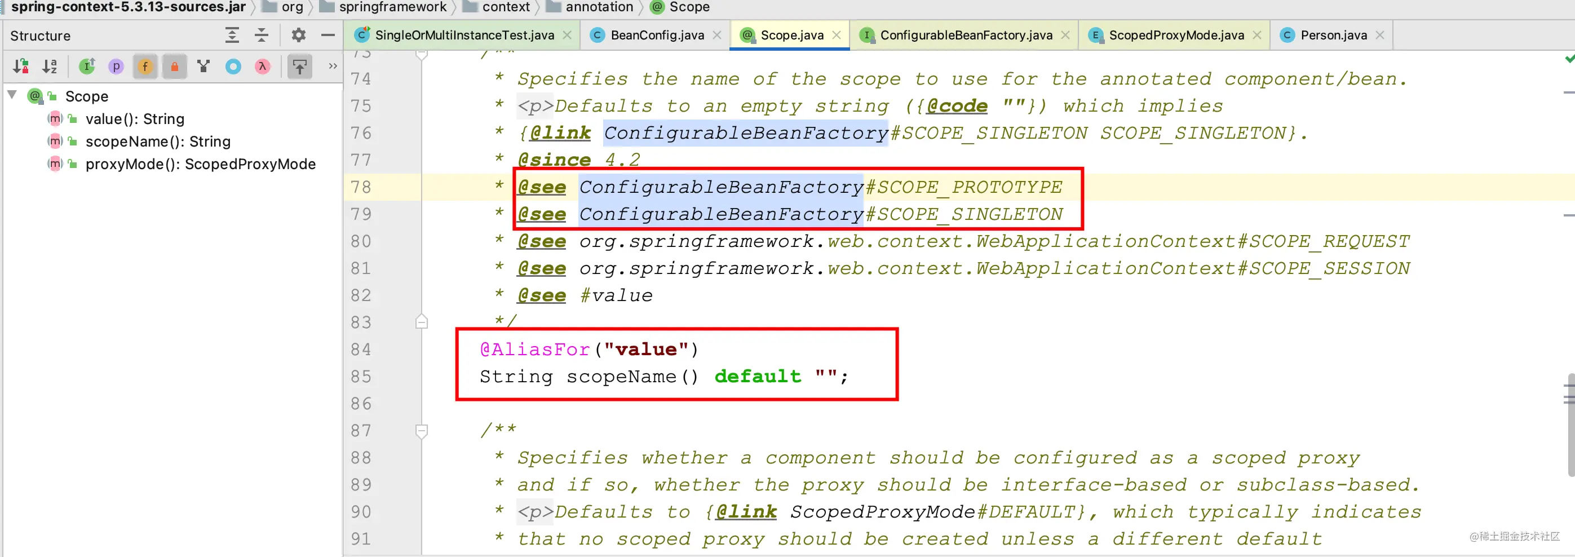Viewport: 1575px width, 557px height.
Task: Select Scope annotation in Structure tree
Action: click(x=87, y=96)
